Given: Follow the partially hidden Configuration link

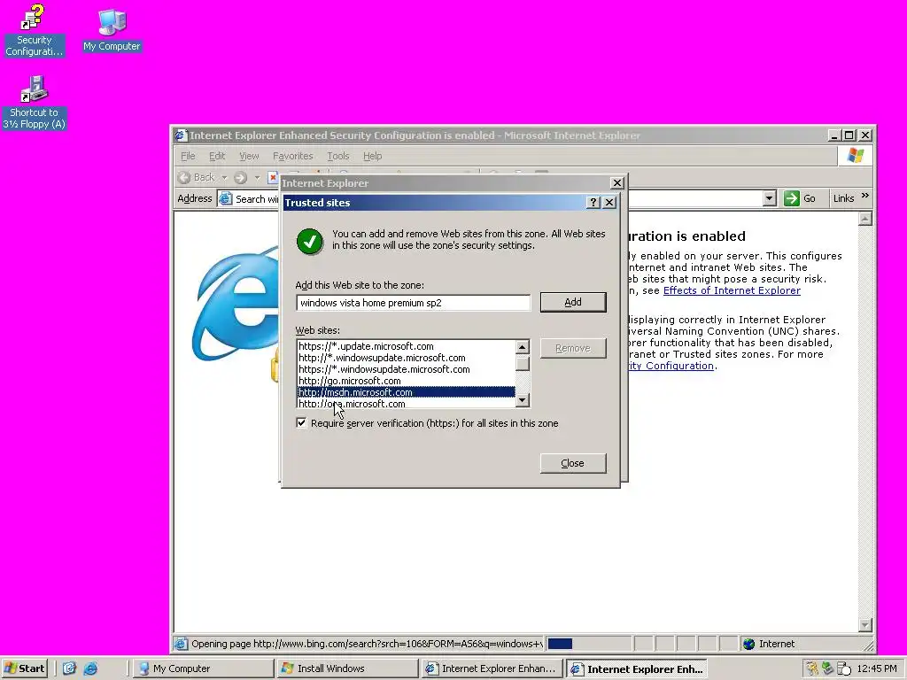Looking at the screenshot, I should (x=671, y=366).
